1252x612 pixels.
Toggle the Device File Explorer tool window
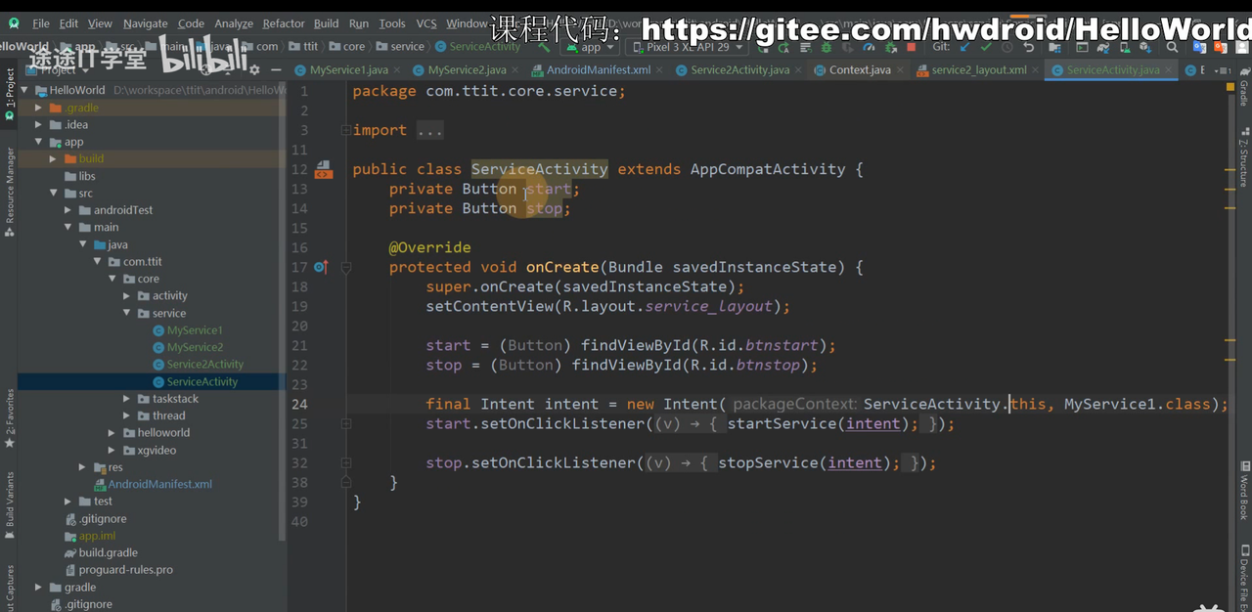[x=1243, y=577]
